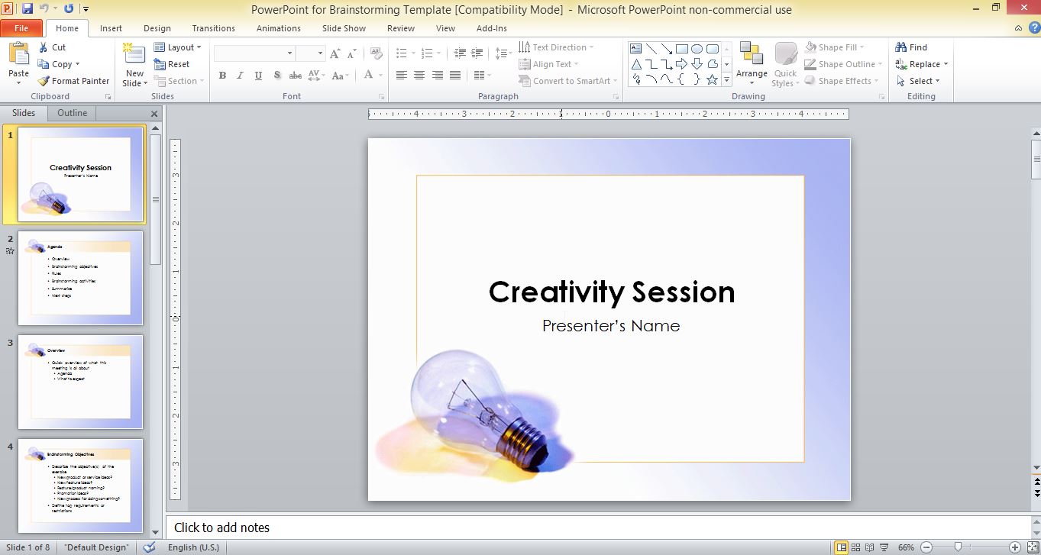Open the Select dropdown
1041x555 pixels.
(x=918, y=81)
